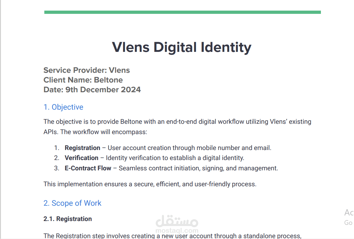Click the text "Identity verification to establish a digital identity"
The image size is (354, 239).
coord(175,158)
